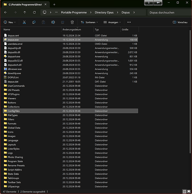Open the Anzeigen dropdown
Image resolution: width=192 pixels, height=194 pixels.
click(112, 22)
